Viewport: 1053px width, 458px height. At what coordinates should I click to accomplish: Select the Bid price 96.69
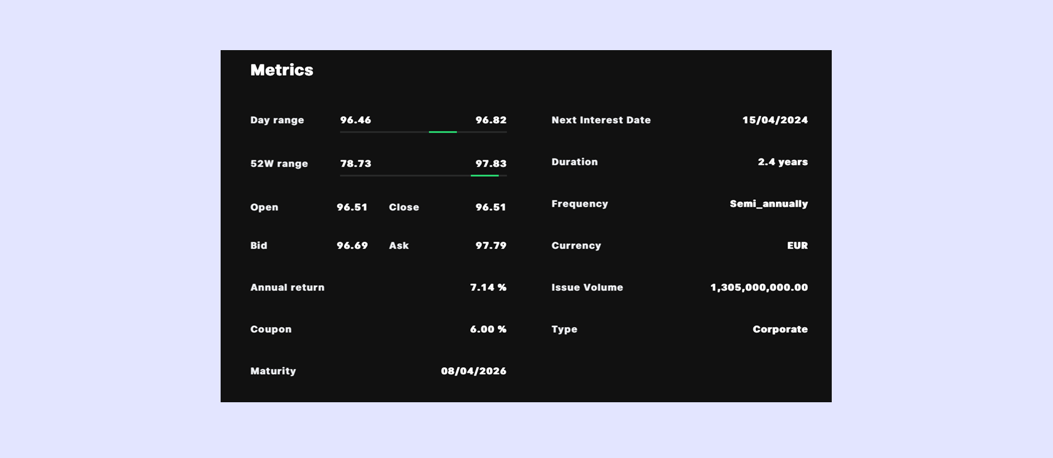click(x=352, y=246)
